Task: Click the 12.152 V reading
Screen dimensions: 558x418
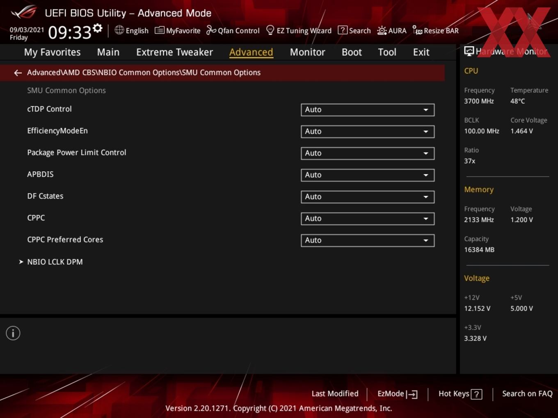Action: click(x=477, y=309)
